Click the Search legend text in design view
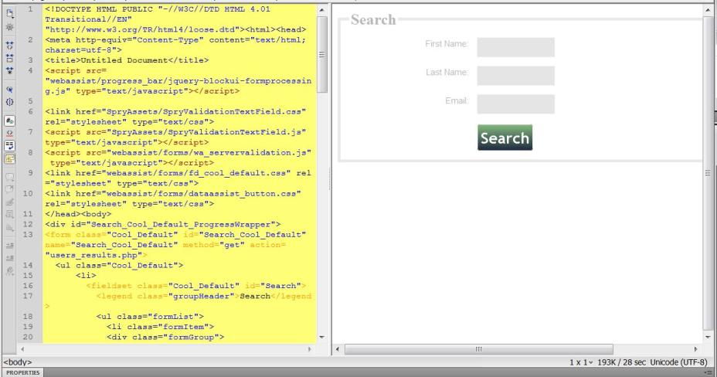The height and width of the screenshot is (377, 717). [373, 19]
